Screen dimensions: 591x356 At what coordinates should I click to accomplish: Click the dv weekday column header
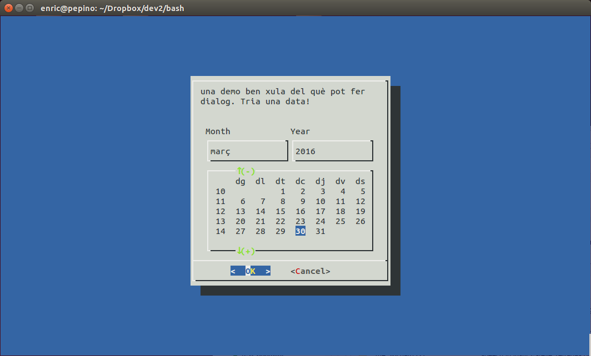click(x=340, y=181)
